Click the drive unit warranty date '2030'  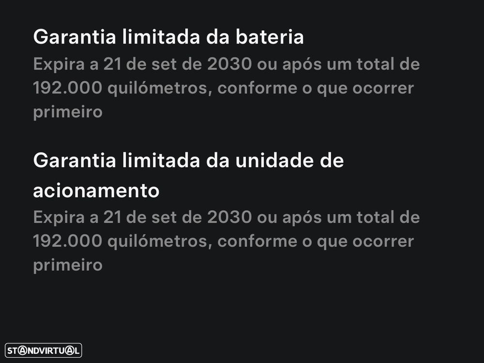point(229,217)
